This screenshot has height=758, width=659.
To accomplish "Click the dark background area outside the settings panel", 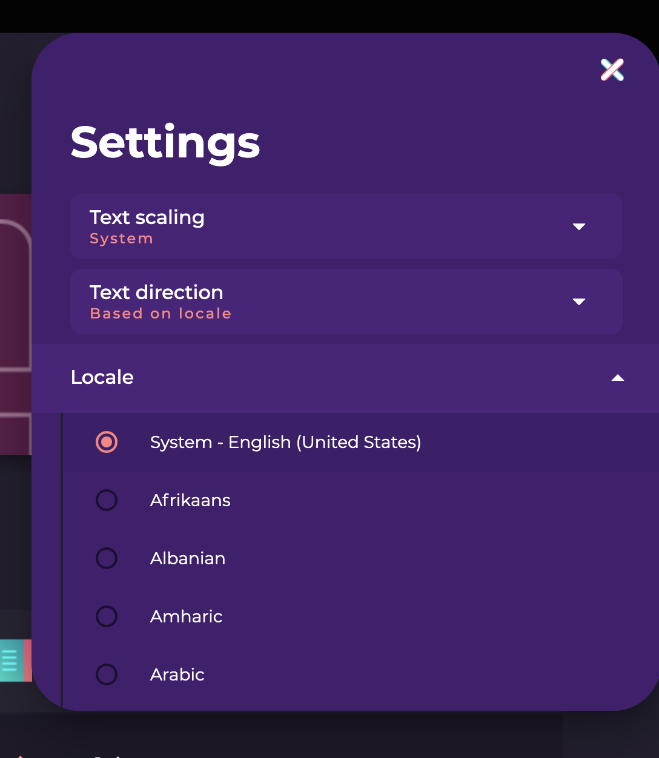I will coord(329,16).
